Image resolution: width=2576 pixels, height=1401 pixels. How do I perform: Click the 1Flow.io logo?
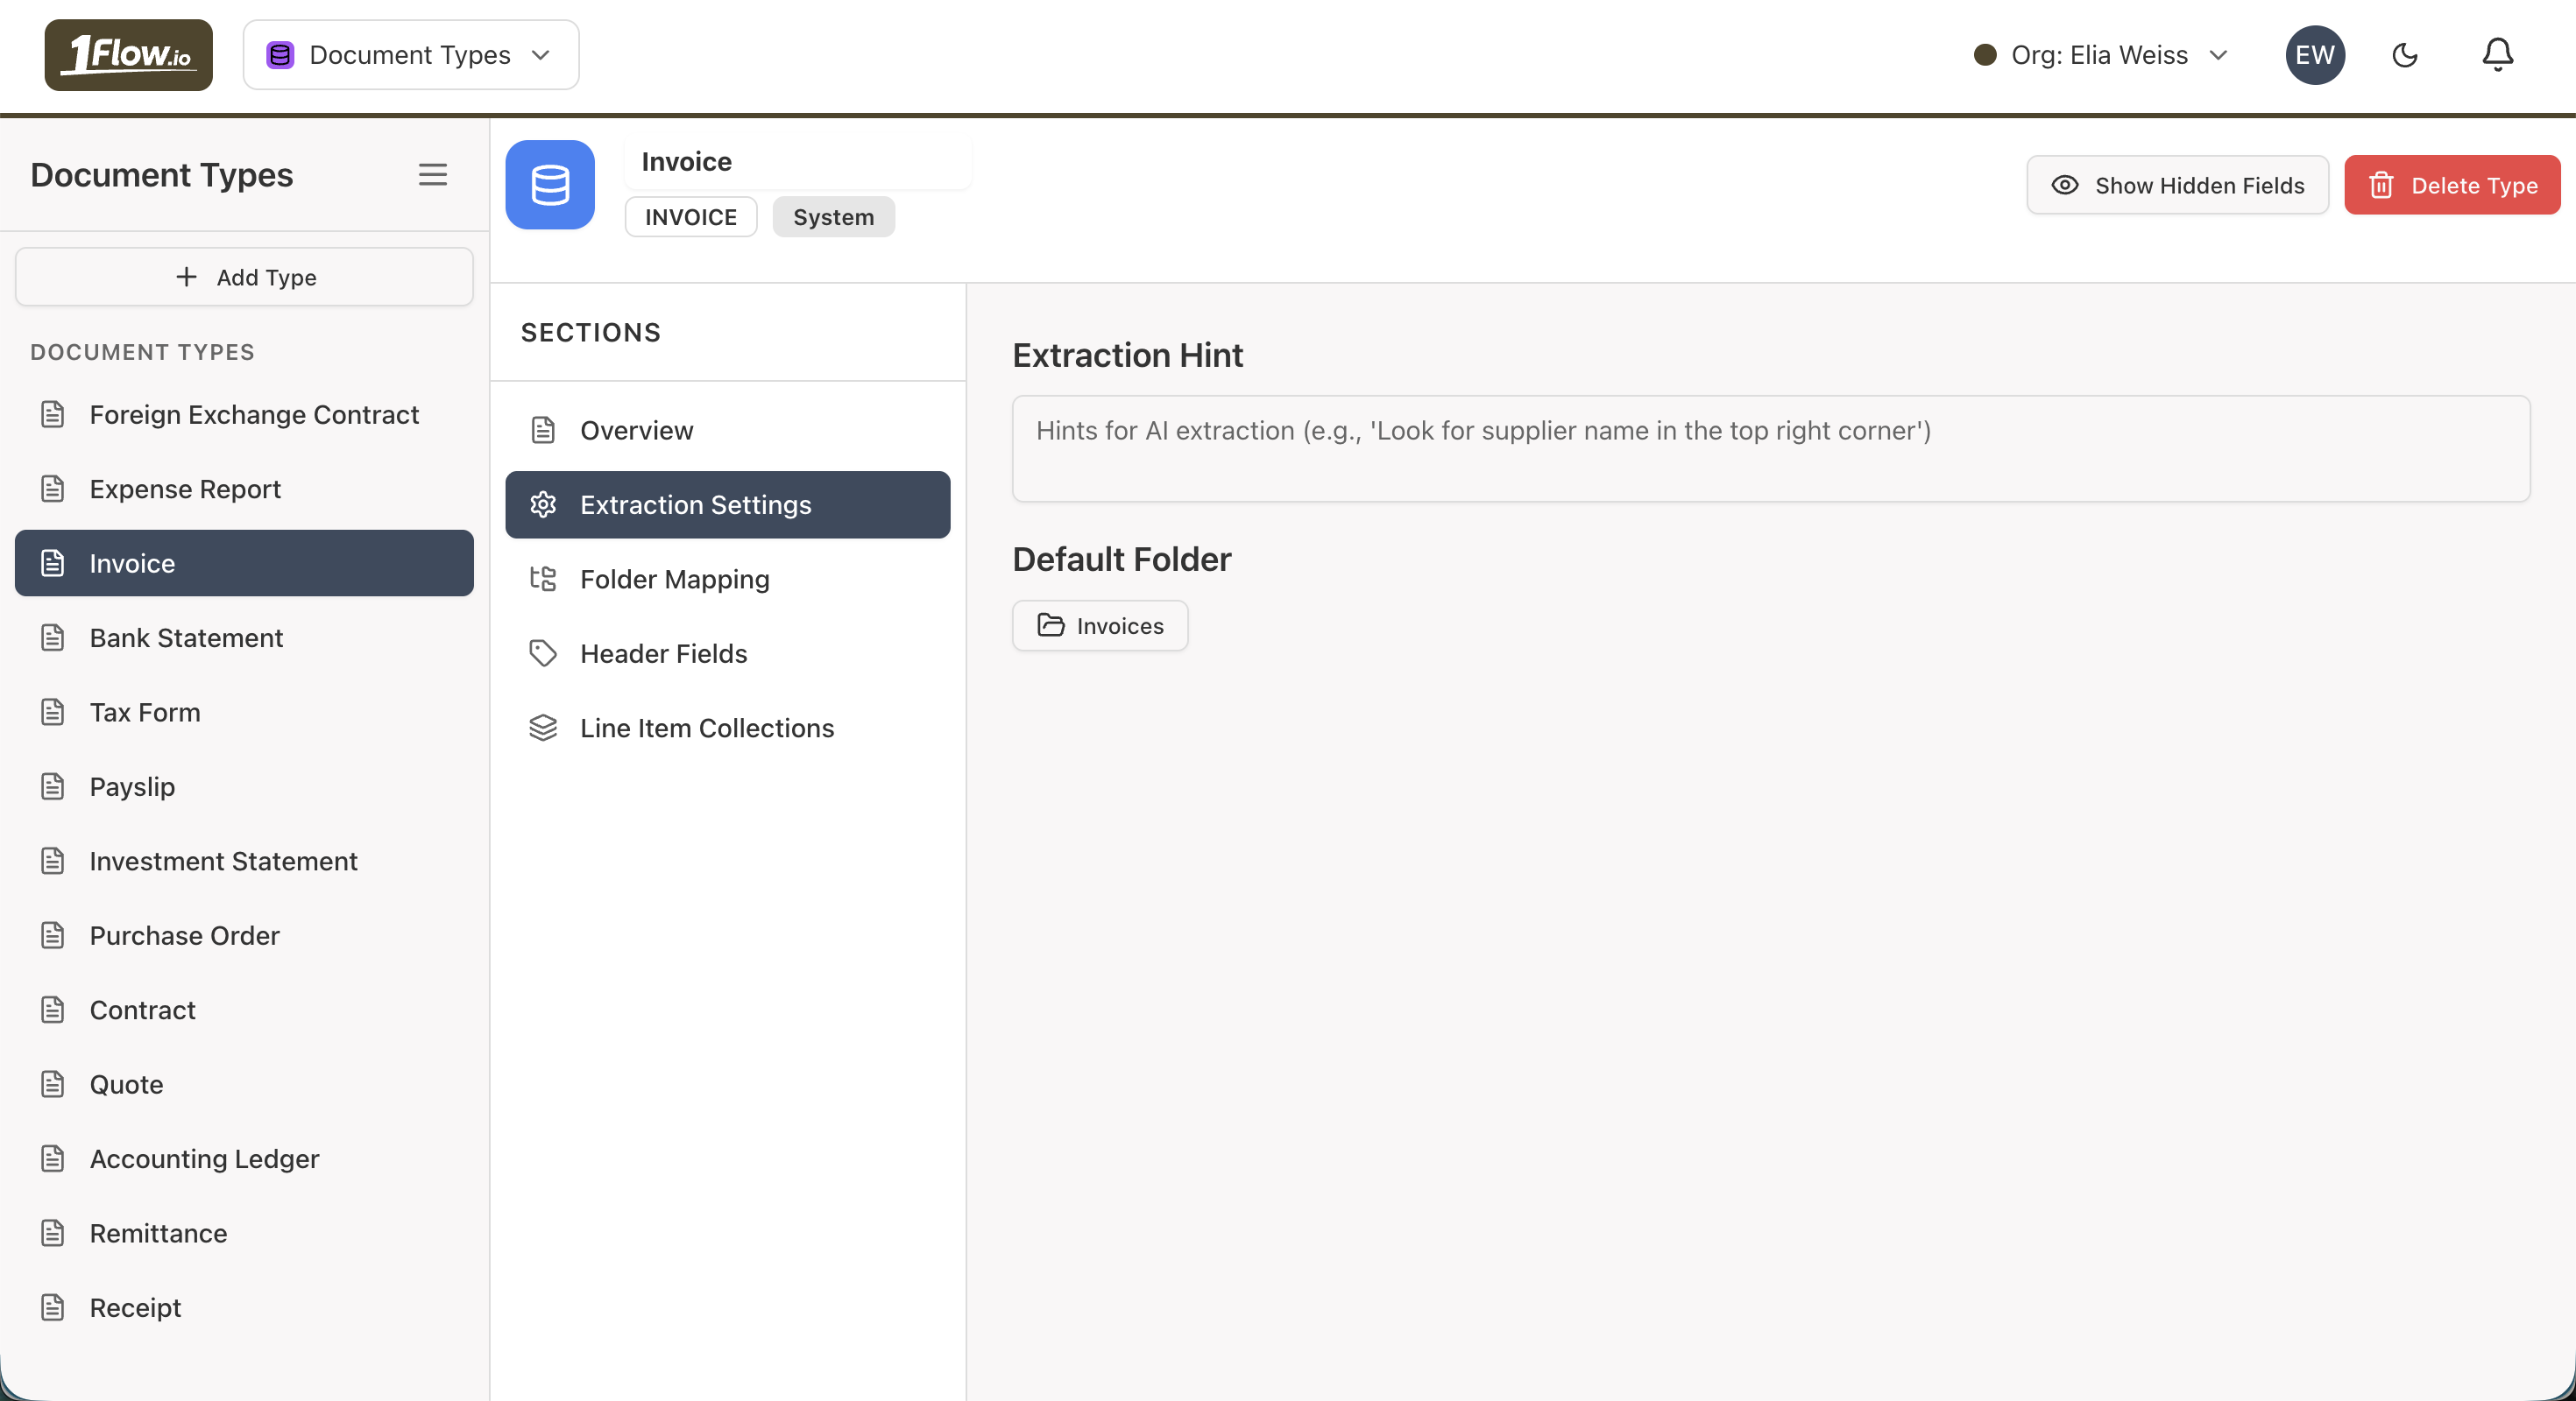tap(128, 55)
